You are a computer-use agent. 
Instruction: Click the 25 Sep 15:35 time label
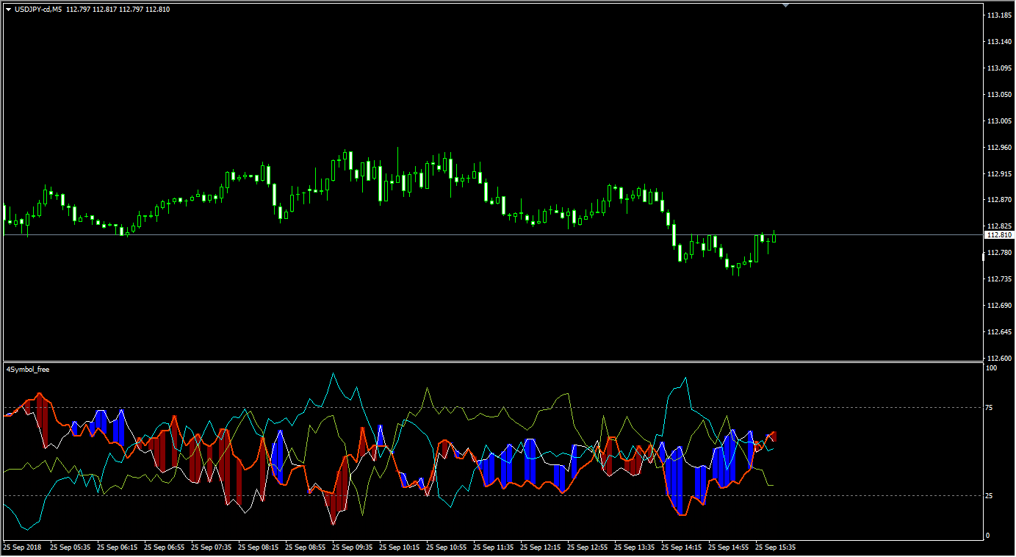pyautogui.click(x=776, y=547)
